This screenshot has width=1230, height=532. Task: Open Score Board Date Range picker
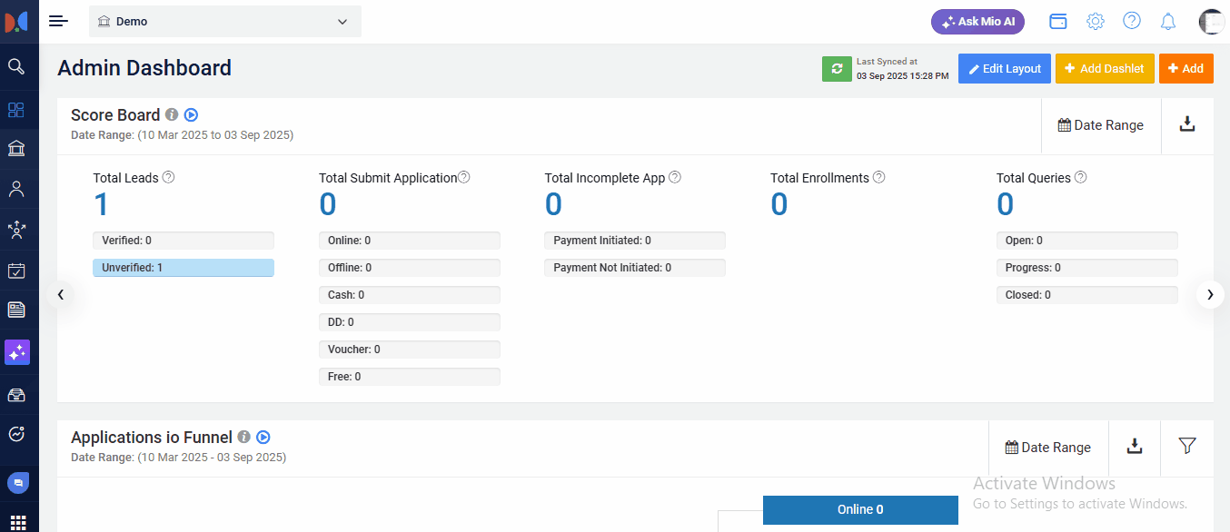1100,125
